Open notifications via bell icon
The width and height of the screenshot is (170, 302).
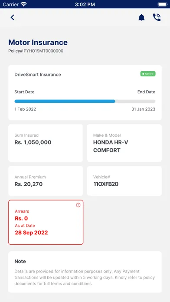pyautogui.click(x=141, y=17)
